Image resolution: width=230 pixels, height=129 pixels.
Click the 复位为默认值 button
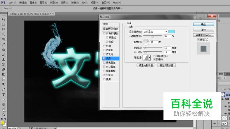pyautogui.click(x=166, y=65)
